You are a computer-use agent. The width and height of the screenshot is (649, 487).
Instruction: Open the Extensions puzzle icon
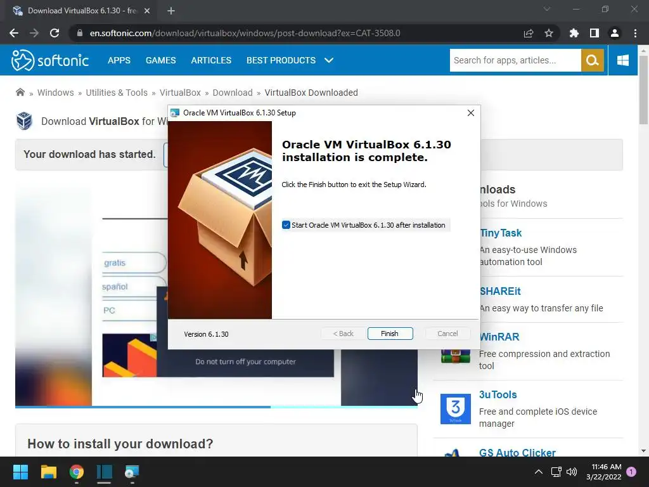coord(574,33)
